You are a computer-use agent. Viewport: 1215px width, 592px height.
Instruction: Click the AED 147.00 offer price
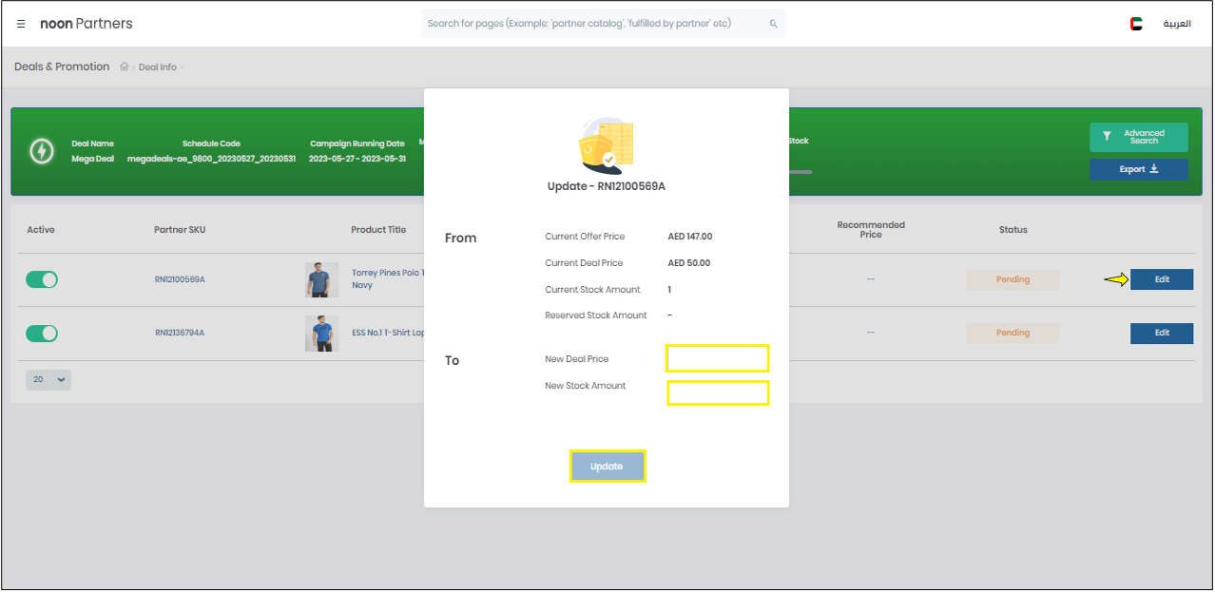pyautogui.click(x=690, y=237)
